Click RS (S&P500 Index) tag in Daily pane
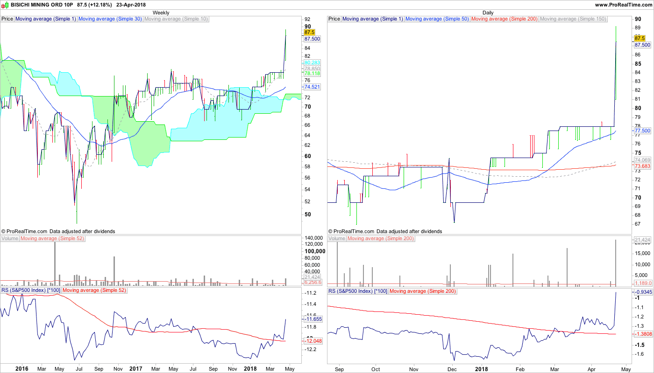This screenshot has height=373, width=654. (x=357, y=291)
